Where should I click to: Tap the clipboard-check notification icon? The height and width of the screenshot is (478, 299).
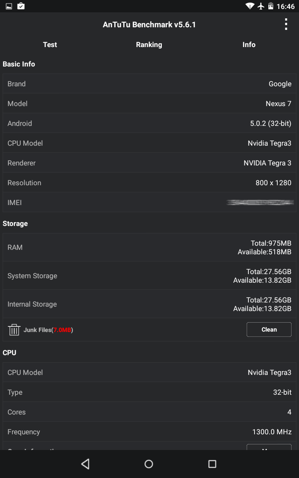pos(21,6)
